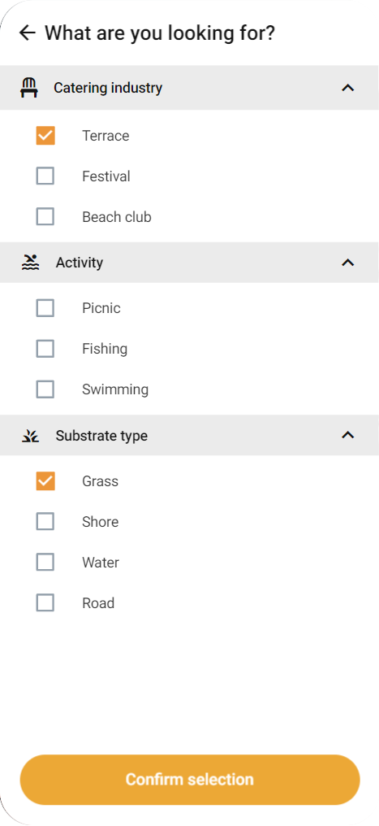The image size is (379, 826).
Task: Collapse the Activity section chevron
Action: (348, 263)
